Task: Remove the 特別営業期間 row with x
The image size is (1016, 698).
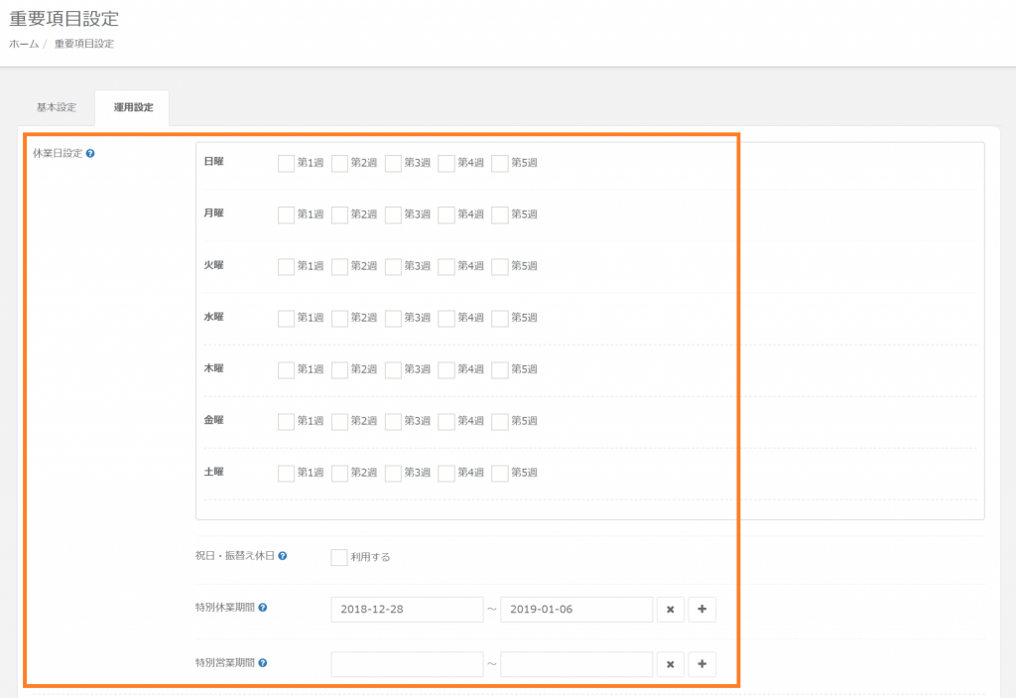Action: (670, 664)
